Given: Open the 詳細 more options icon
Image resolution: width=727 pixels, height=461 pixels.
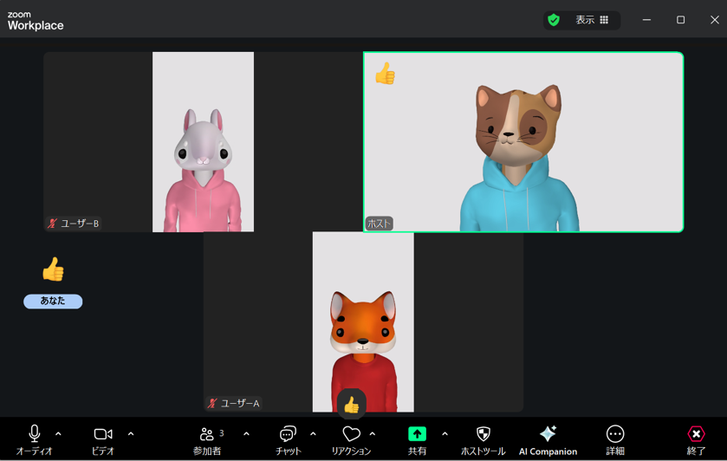Looking at the screenshot, I should point(615,434).
